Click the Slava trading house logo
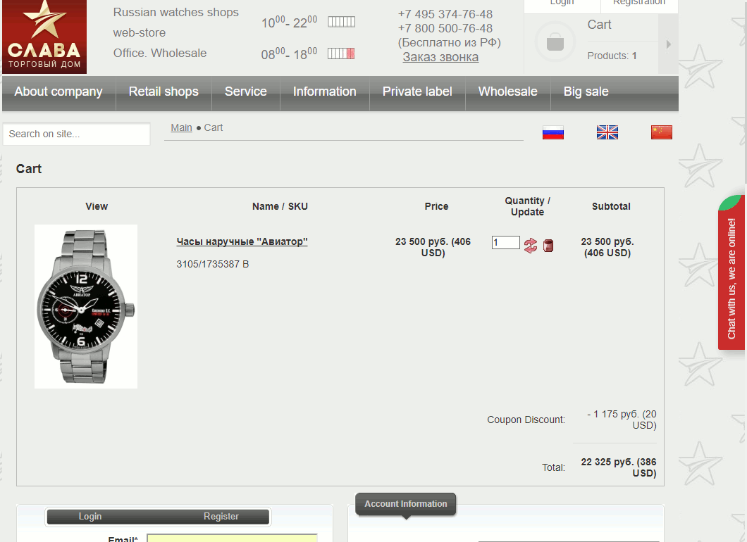The image size is (747, 542). [44, 37]
